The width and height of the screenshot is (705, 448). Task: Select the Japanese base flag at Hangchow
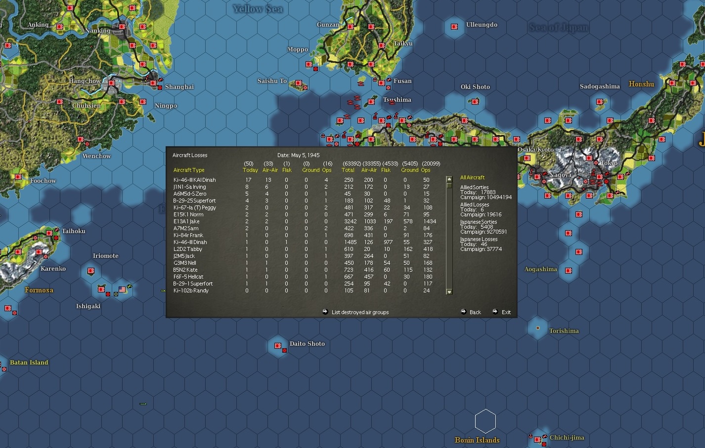click(x=112, y=83)
